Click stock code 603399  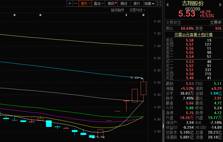click(193, 9)
